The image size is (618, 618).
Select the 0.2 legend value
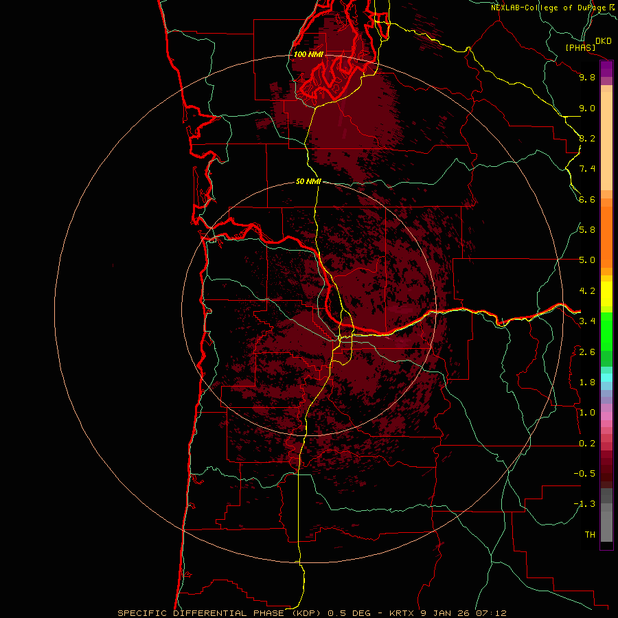point(587,444)
